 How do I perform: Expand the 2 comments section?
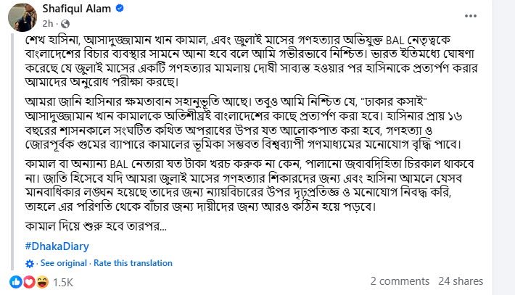point(399,281)
